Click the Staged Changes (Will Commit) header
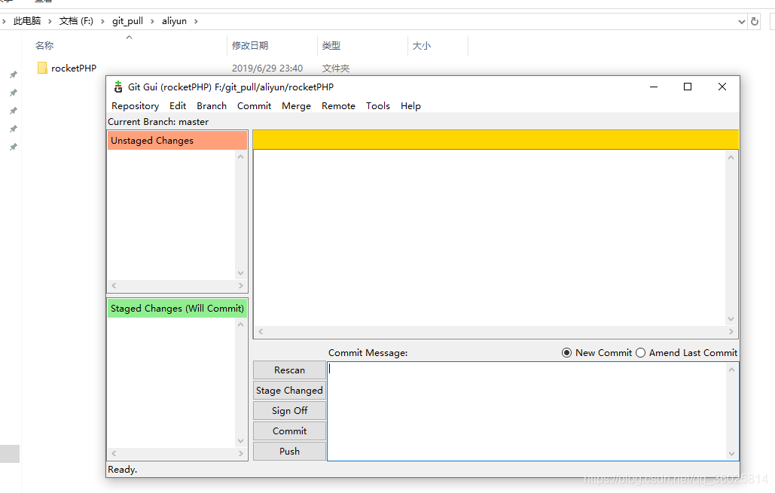The width and height of the screenshot is (775, 493). [x=177, y=309]
